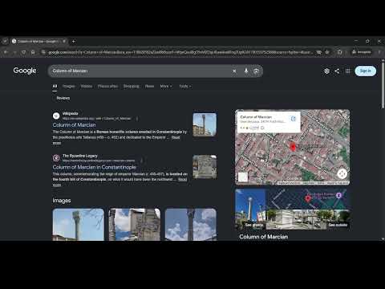Expand the map with fullscreen button
The height and width of the screenshot is (289, 385).
click(x=342, y=173)
